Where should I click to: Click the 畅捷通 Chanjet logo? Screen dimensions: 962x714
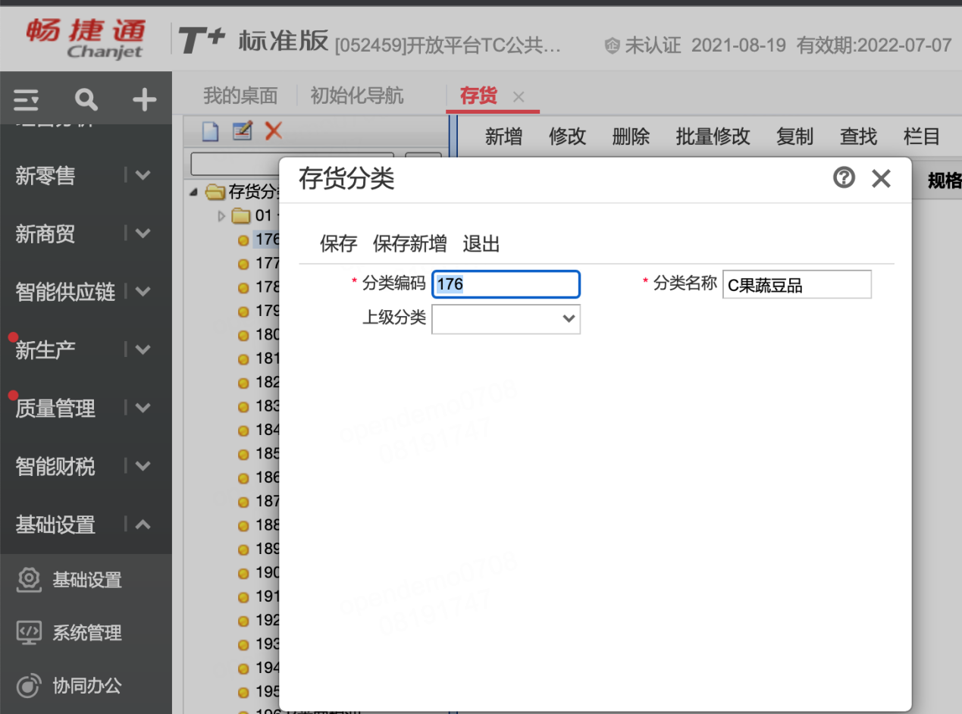[x=85, y=38]
